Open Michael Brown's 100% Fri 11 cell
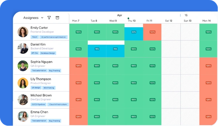 pos(152,99)
